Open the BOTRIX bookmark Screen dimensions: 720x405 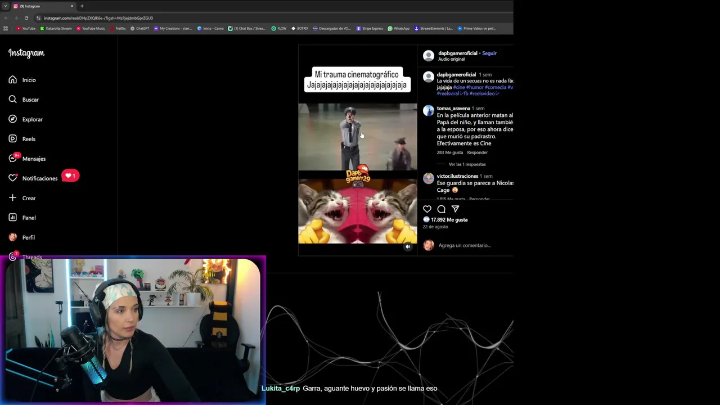(x=299, y=28)
